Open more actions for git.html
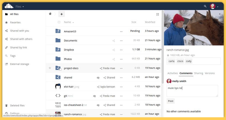 121,96
